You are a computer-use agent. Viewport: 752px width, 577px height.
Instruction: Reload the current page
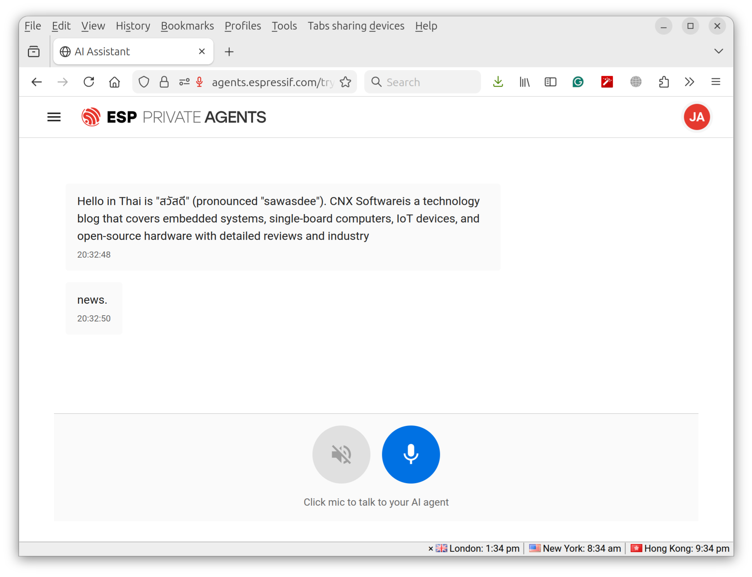pos(88,82)
